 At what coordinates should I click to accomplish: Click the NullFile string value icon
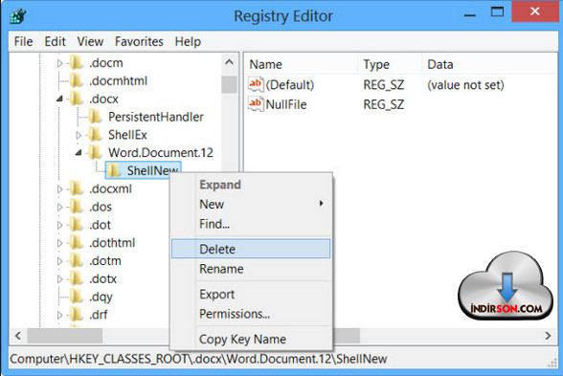pyautogui.click(x=256, y=104)
